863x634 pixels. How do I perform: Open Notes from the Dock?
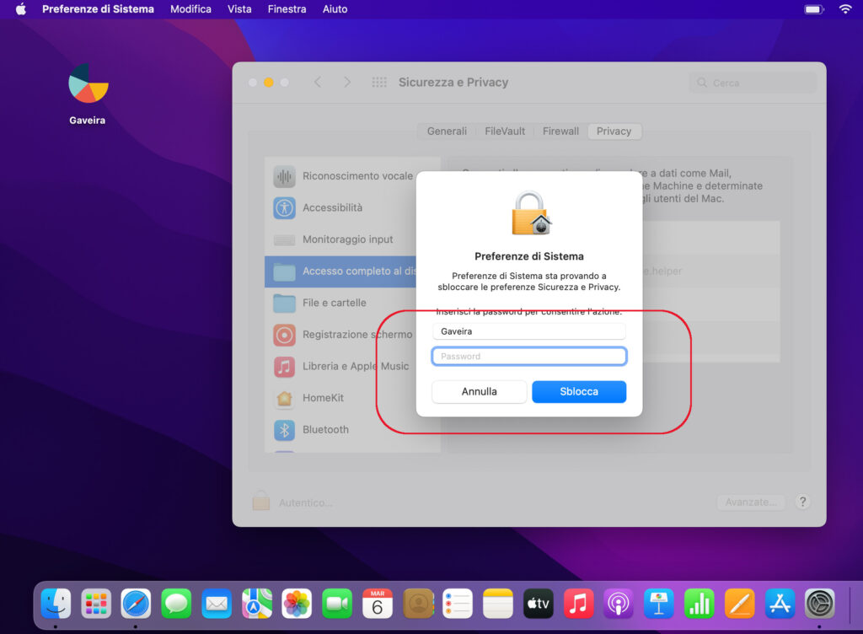coord(498,603)
